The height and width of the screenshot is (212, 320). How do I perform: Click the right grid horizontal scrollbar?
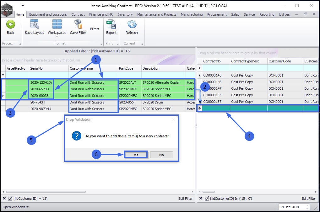pyautogui.click(x=209, y=192)
